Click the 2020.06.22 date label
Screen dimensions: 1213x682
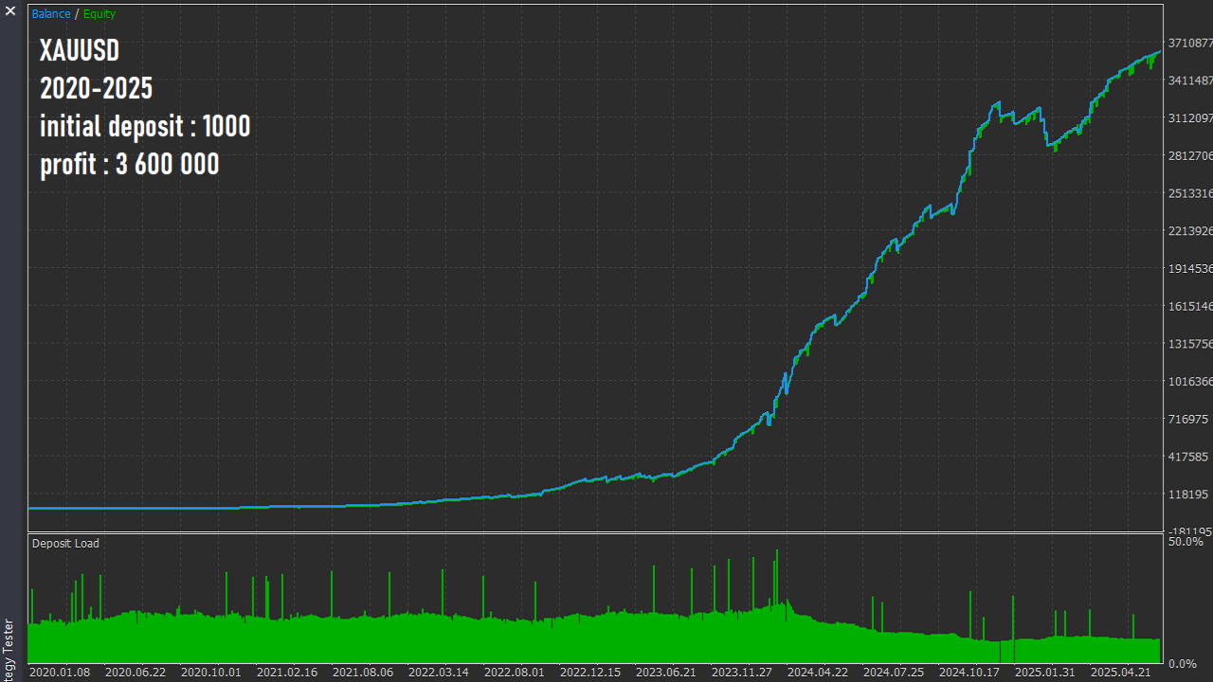pos(136,673)
